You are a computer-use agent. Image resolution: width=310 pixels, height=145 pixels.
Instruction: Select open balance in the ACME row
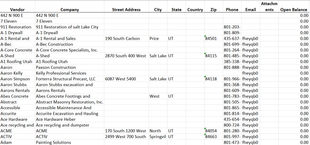pyautogui.click(x=294, y=131)
